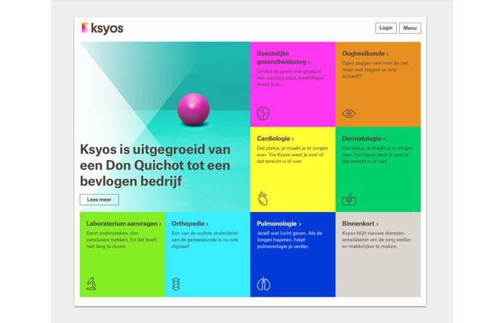The height and width of the screenshot is (323, 504).
Task: Click headline 'Ksyos is uitgegroeid van'
Action: click(155, 149)
